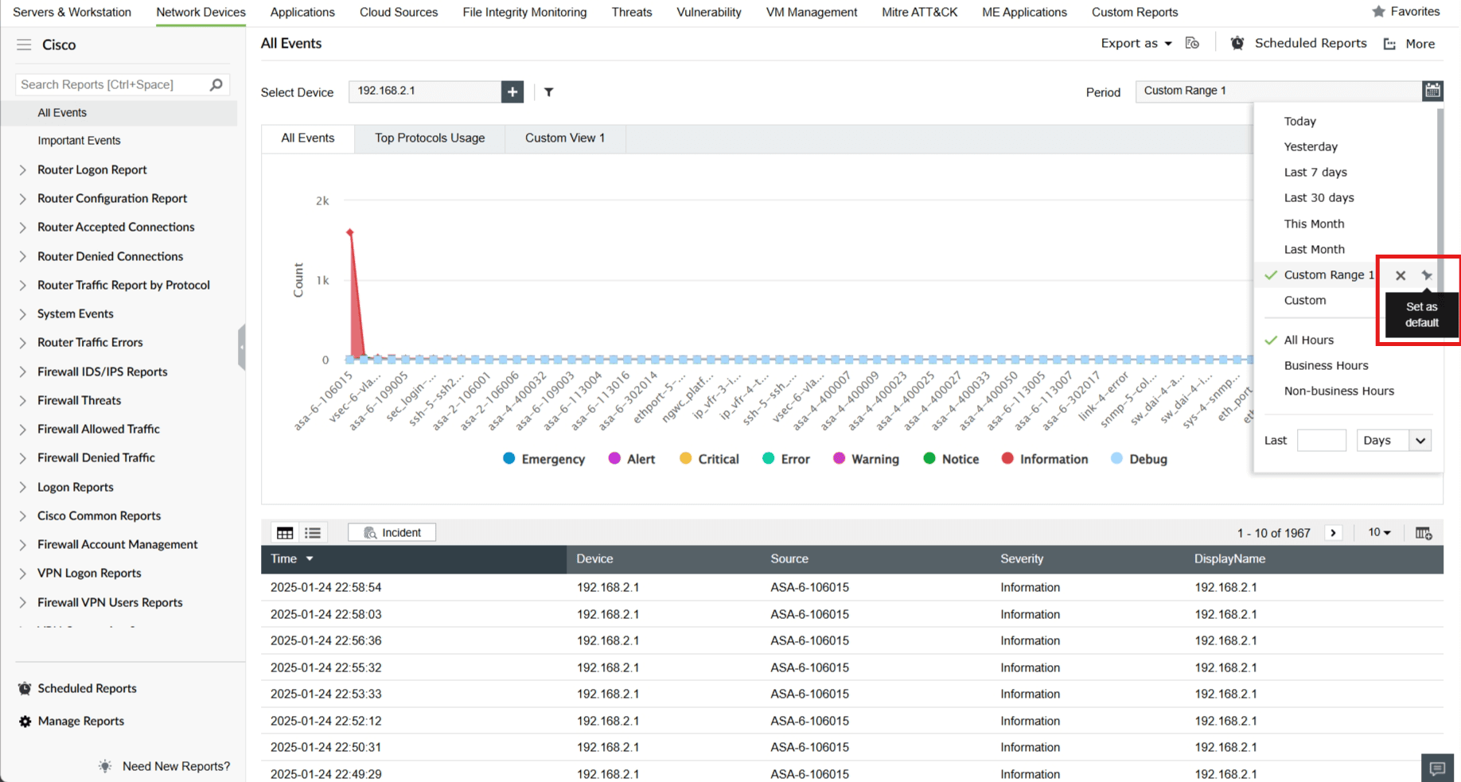1461x782 pixels.
Task: Click the calendar icon beside Period field
Action: pyautogui.click(x=1433, y=91)
